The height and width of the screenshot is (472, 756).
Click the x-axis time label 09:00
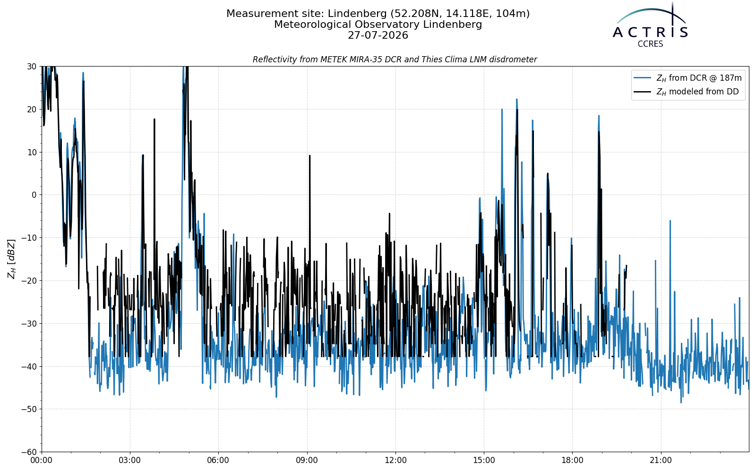307,461
